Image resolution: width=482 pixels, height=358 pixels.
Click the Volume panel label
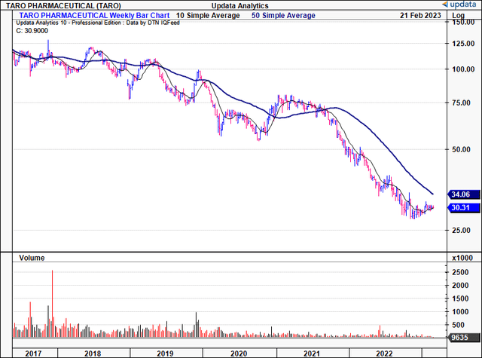(32, 258)
